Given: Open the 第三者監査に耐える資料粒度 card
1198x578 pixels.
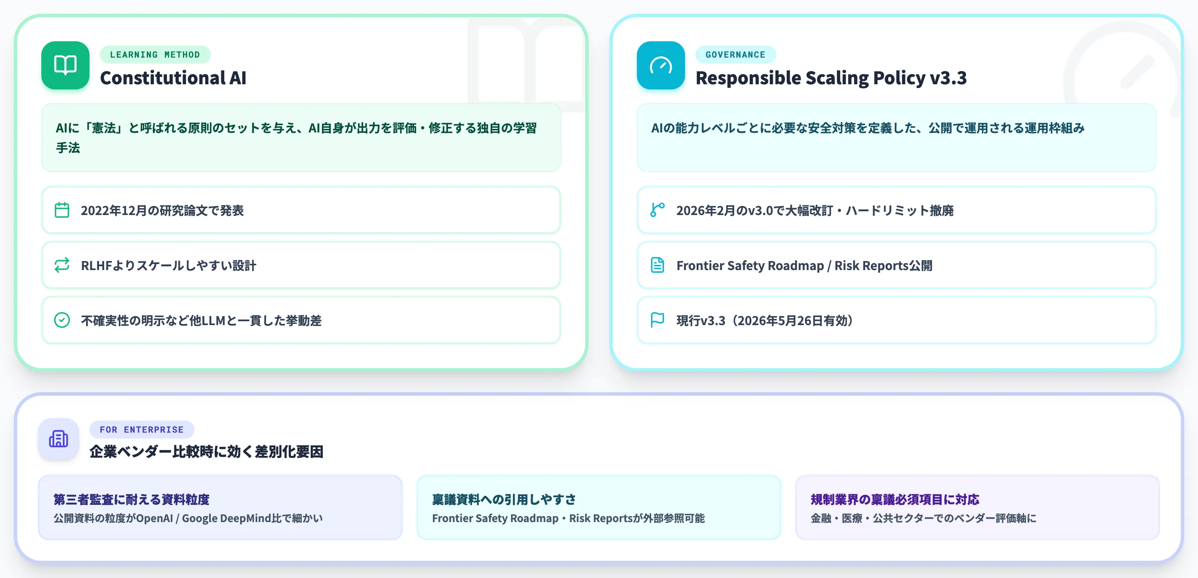Looking at the screenshot, I should coord(220,507).
